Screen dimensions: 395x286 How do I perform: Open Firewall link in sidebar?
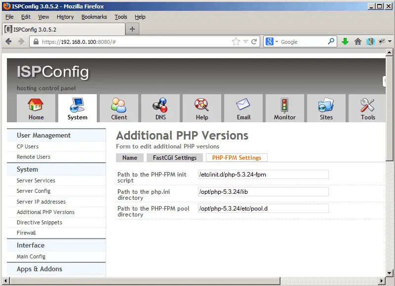(26, 233)
